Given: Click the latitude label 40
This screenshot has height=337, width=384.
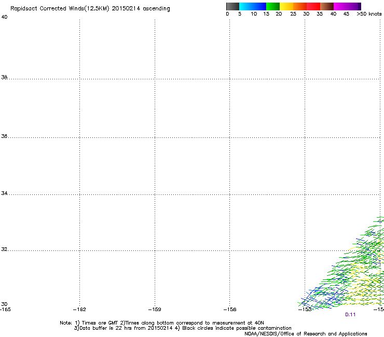Looking at the screenshot, I should coord(4,17).
